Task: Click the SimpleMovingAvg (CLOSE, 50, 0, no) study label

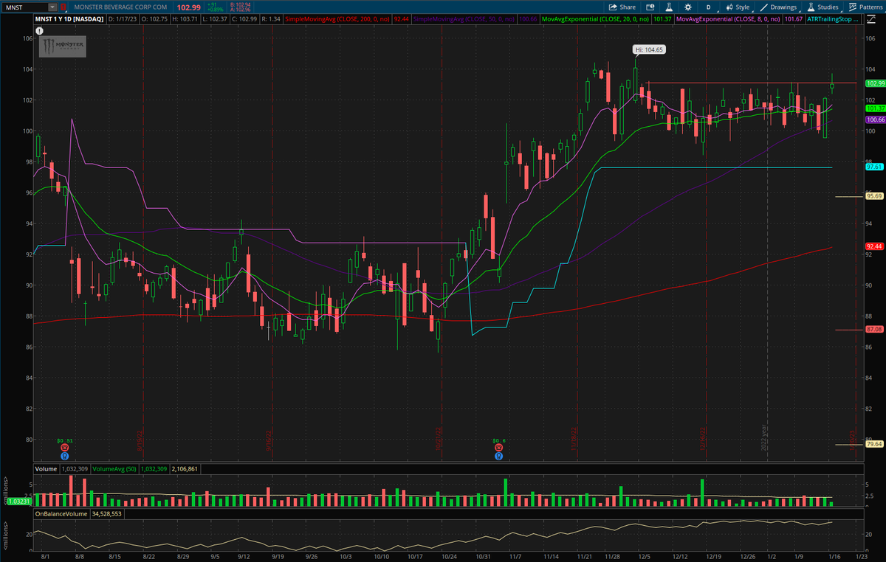Action: point(464,19)
